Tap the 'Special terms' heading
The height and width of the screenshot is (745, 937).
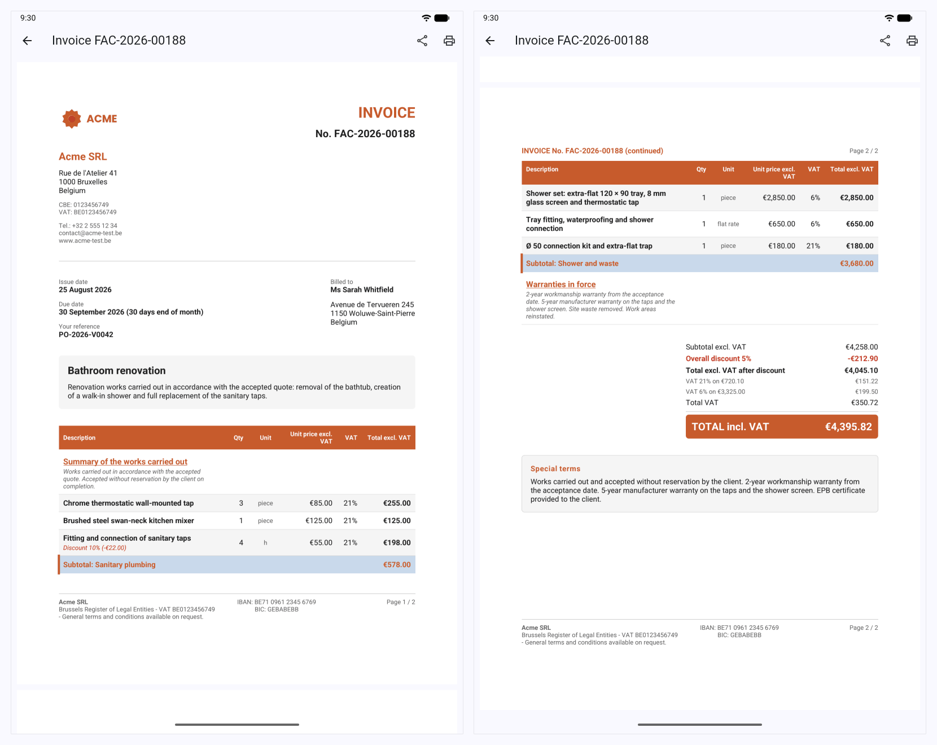(555, 469)
